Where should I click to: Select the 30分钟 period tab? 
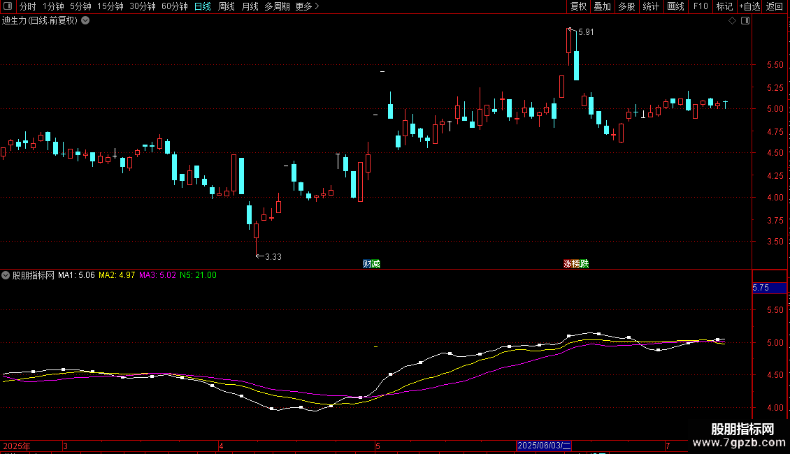coord(143,6)
